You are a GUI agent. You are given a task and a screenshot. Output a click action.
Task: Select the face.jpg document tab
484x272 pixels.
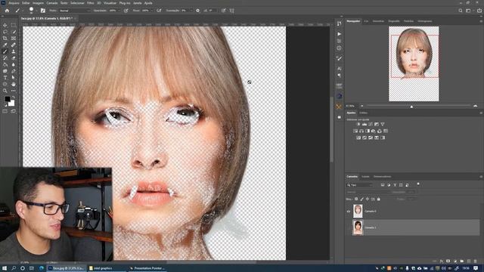click(47, 18)
